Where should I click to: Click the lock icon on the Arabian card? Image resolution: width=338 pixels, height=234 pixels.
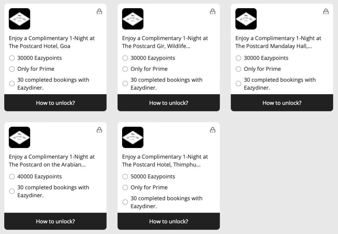point(99,130)
